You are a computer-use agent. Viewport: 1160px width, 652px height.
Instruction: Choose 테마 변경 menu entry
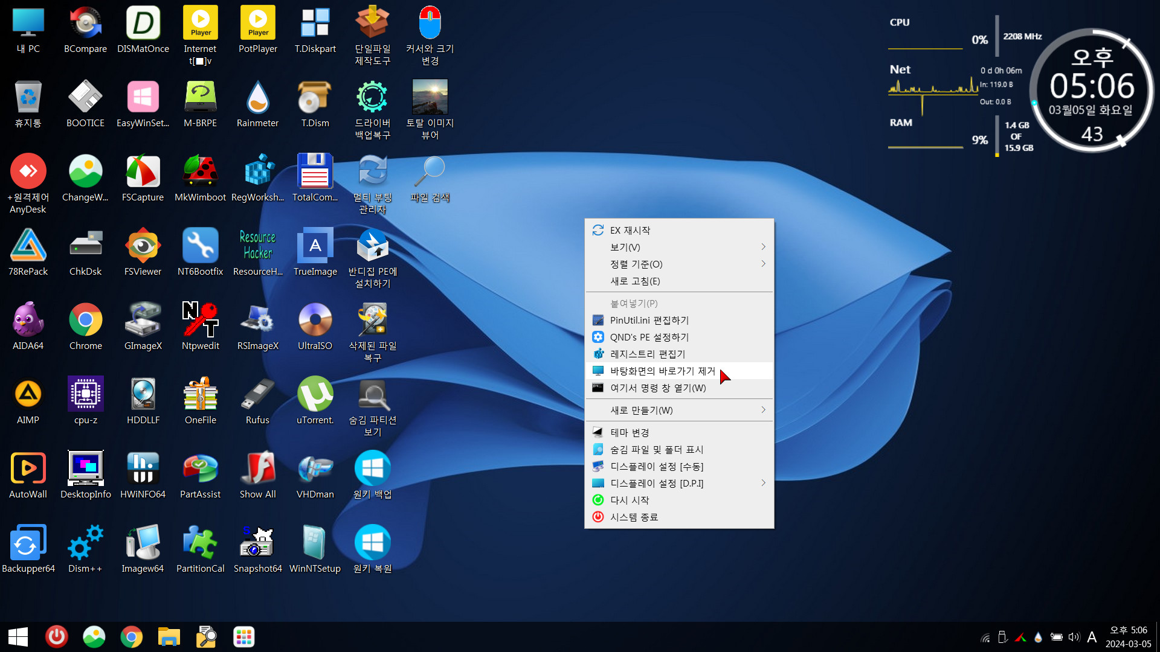click(x=679, y=432)
